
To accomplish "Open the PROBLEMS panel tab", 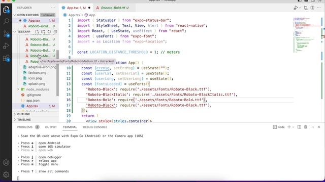I will pos(28,127).
